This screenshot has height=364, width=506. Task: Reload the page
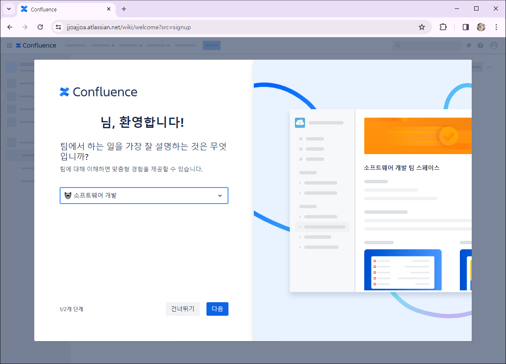coord(40,27)
